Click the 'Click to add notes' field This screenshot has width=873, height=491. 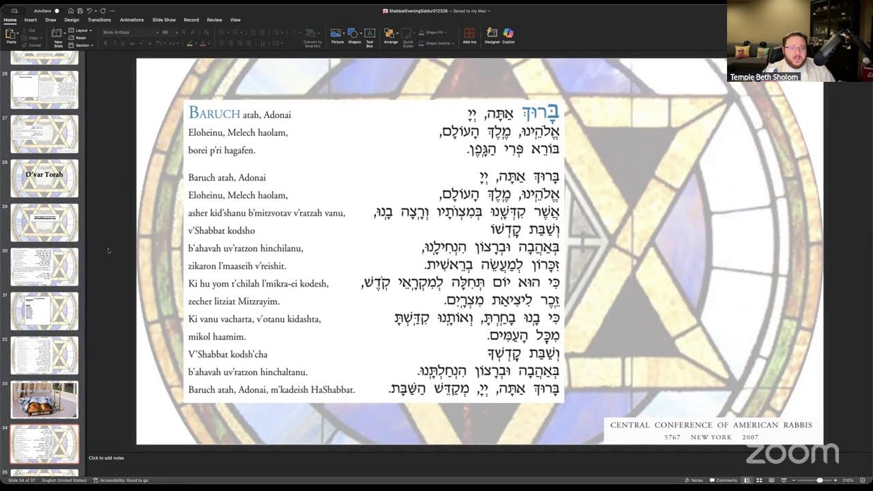point(106,458)
